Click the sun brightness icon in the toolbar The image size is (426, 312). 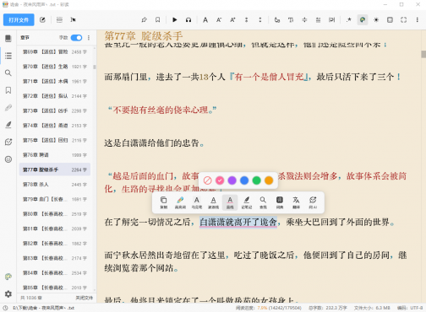point(376,19)
